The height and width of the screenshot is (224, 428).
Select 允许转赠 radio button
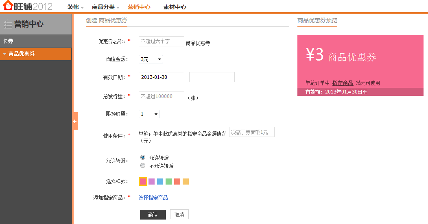(x=143, y=157)
